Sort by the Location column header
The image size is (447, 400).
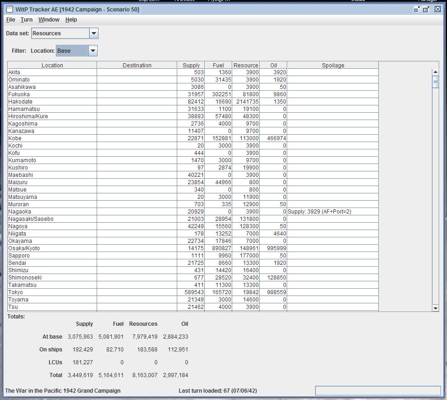pos(52,65)
